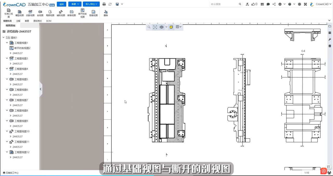Open the 新建 new dropdown button
333x176 pixels.
tap(75, 4)
